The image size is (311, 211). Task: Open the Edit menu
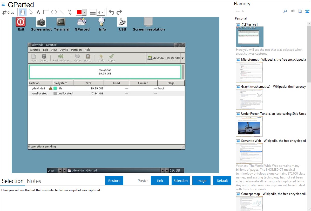coord(45,50)
